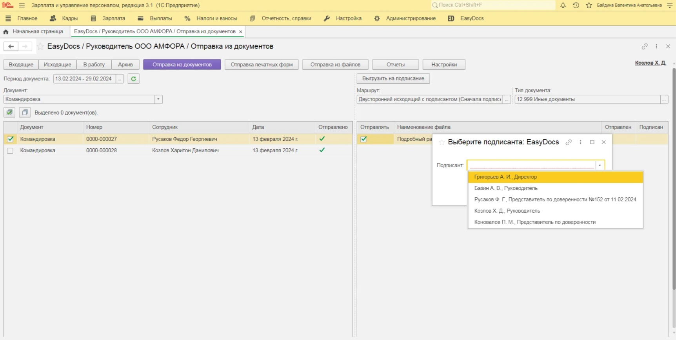
Task: Click the vertical scrollbar on the right
Action: pos(674,178)
